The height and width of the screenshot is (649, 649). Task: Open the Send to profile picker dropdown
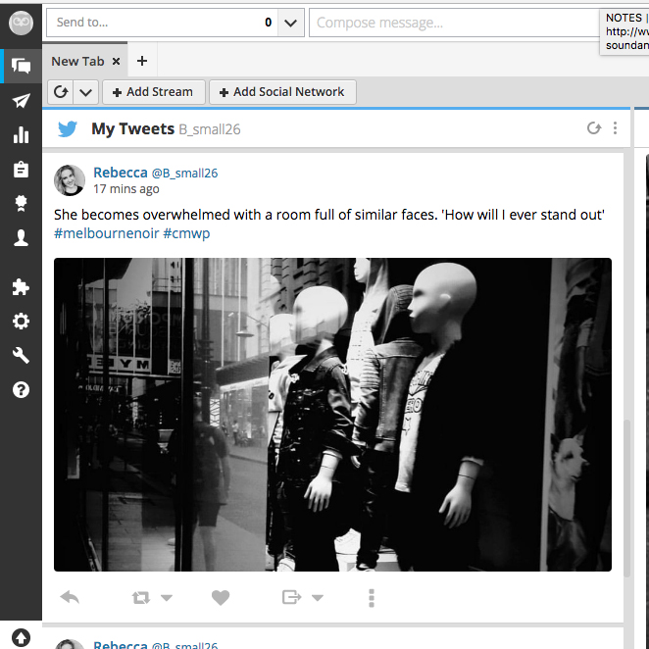point(290,23)
